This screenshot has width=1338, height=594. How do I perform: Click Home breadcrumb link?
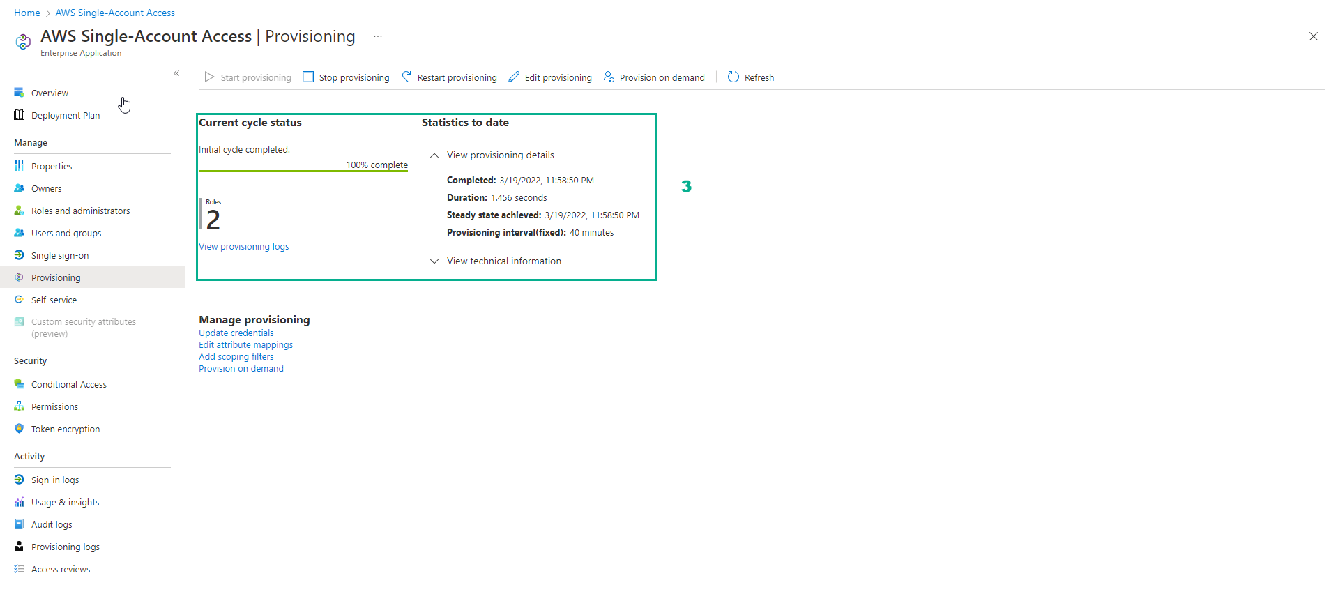(27, 13)
